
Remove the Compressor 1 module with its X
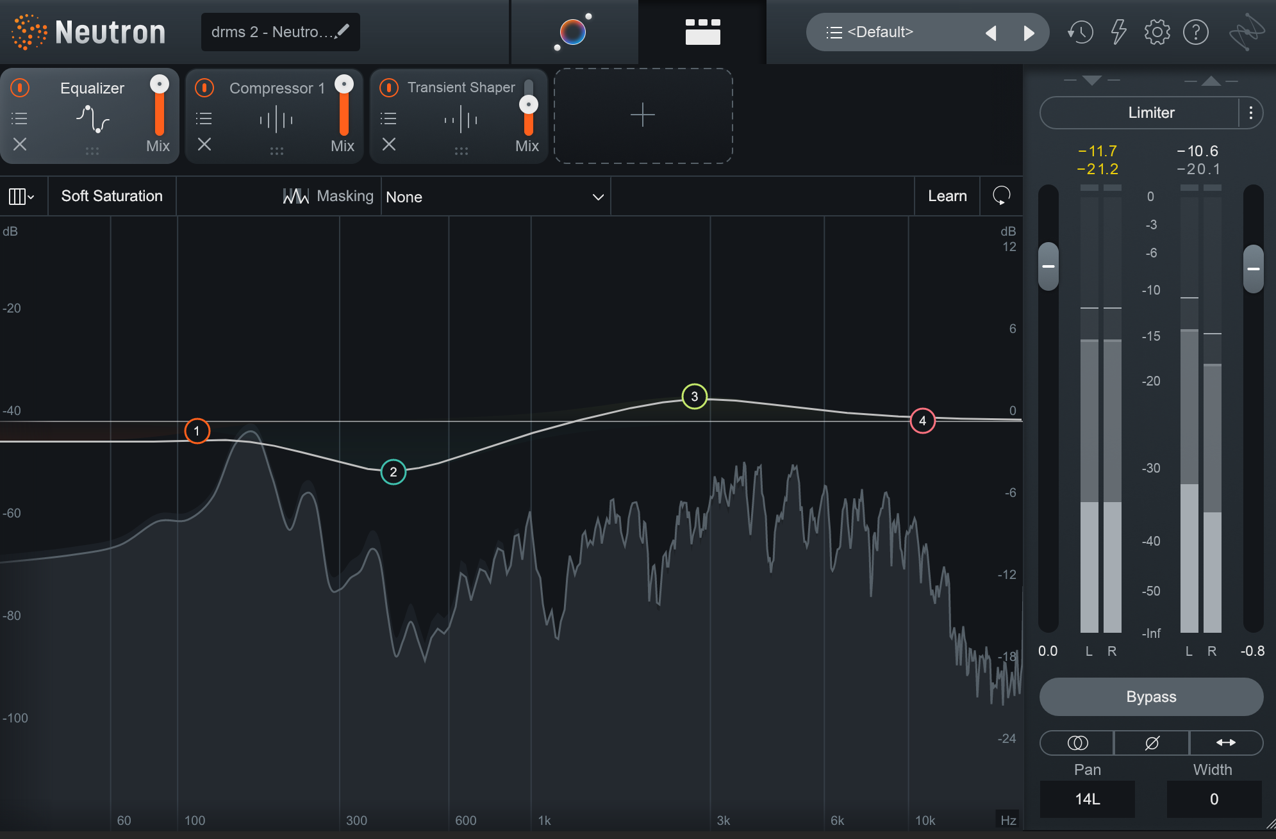(204, 144)
